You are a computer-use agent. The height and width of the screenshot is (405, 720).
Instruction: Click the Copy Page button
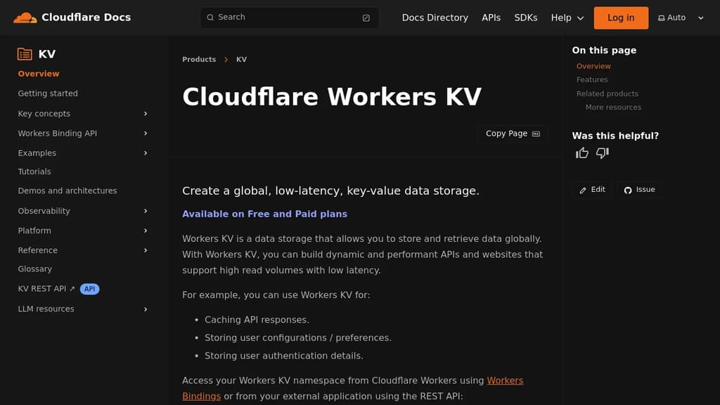coord(512,134)
